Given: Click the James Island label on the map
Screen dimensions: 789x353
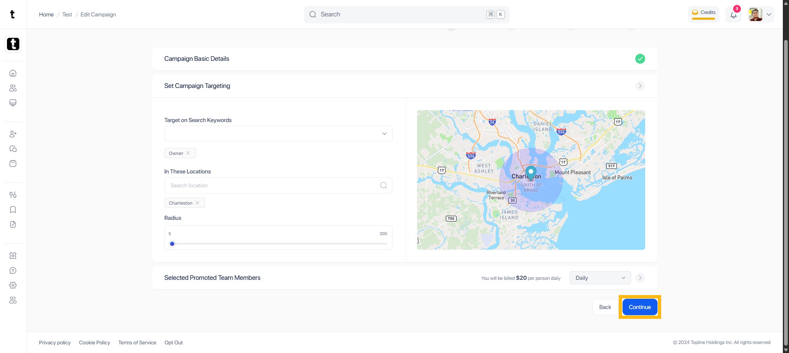Looking at the screenshot, I should [509, 215].
